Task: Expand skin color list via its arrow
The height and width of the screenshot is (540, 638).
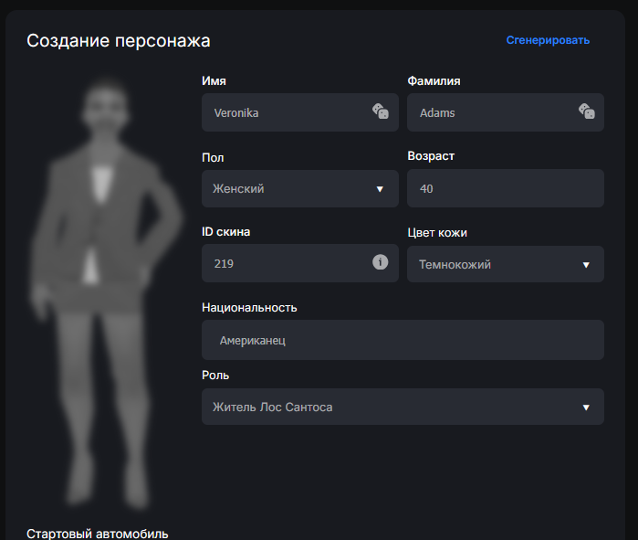Action: click(586, 265)
